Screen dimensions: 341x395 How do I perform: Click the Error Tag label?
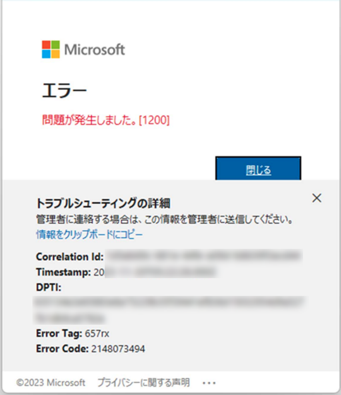(59, 333)
